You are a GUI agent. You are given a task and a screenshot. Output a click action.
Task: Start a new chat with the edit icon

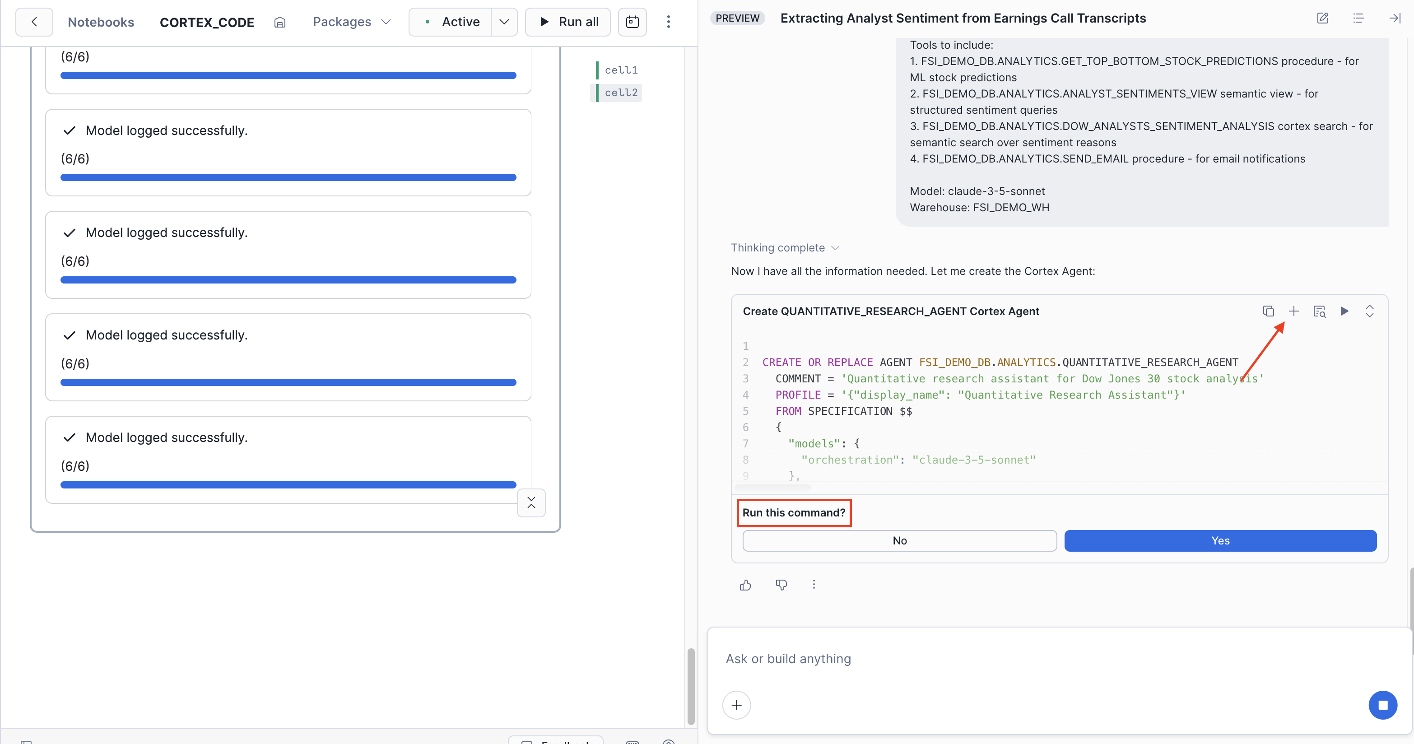[x=1322, y=18]
